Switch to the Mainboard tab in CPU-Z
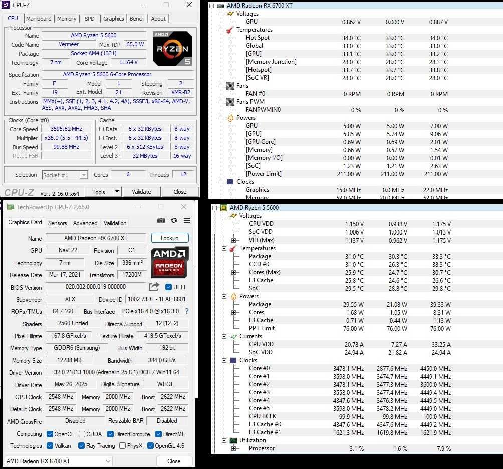 click(x=39, y=18)
